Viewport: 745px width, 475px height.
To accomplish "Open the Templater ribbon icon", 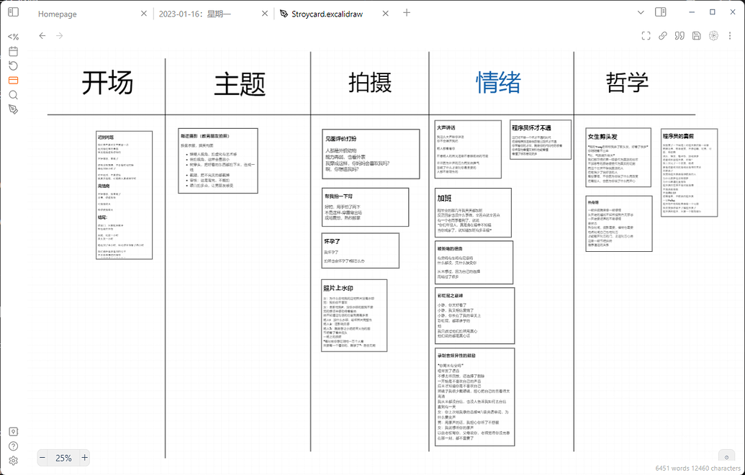I will (13, 37).
